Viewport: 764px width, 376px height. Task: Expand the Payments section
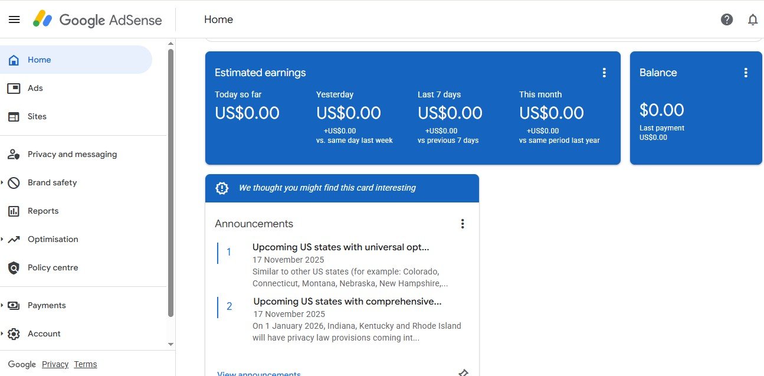pyautogui.click(x=2, y=305)
